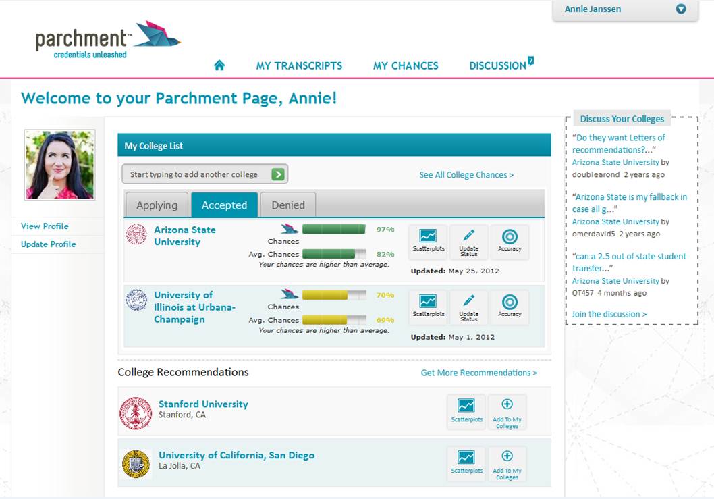
Task: Switch to the Applying tab
Action: pyautogui.click(x=157, y=205)
